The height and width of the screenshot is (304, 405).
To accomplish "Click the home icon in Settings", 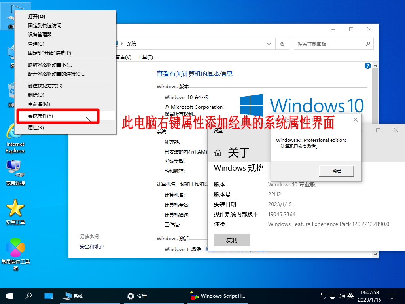I will [218, 152].
